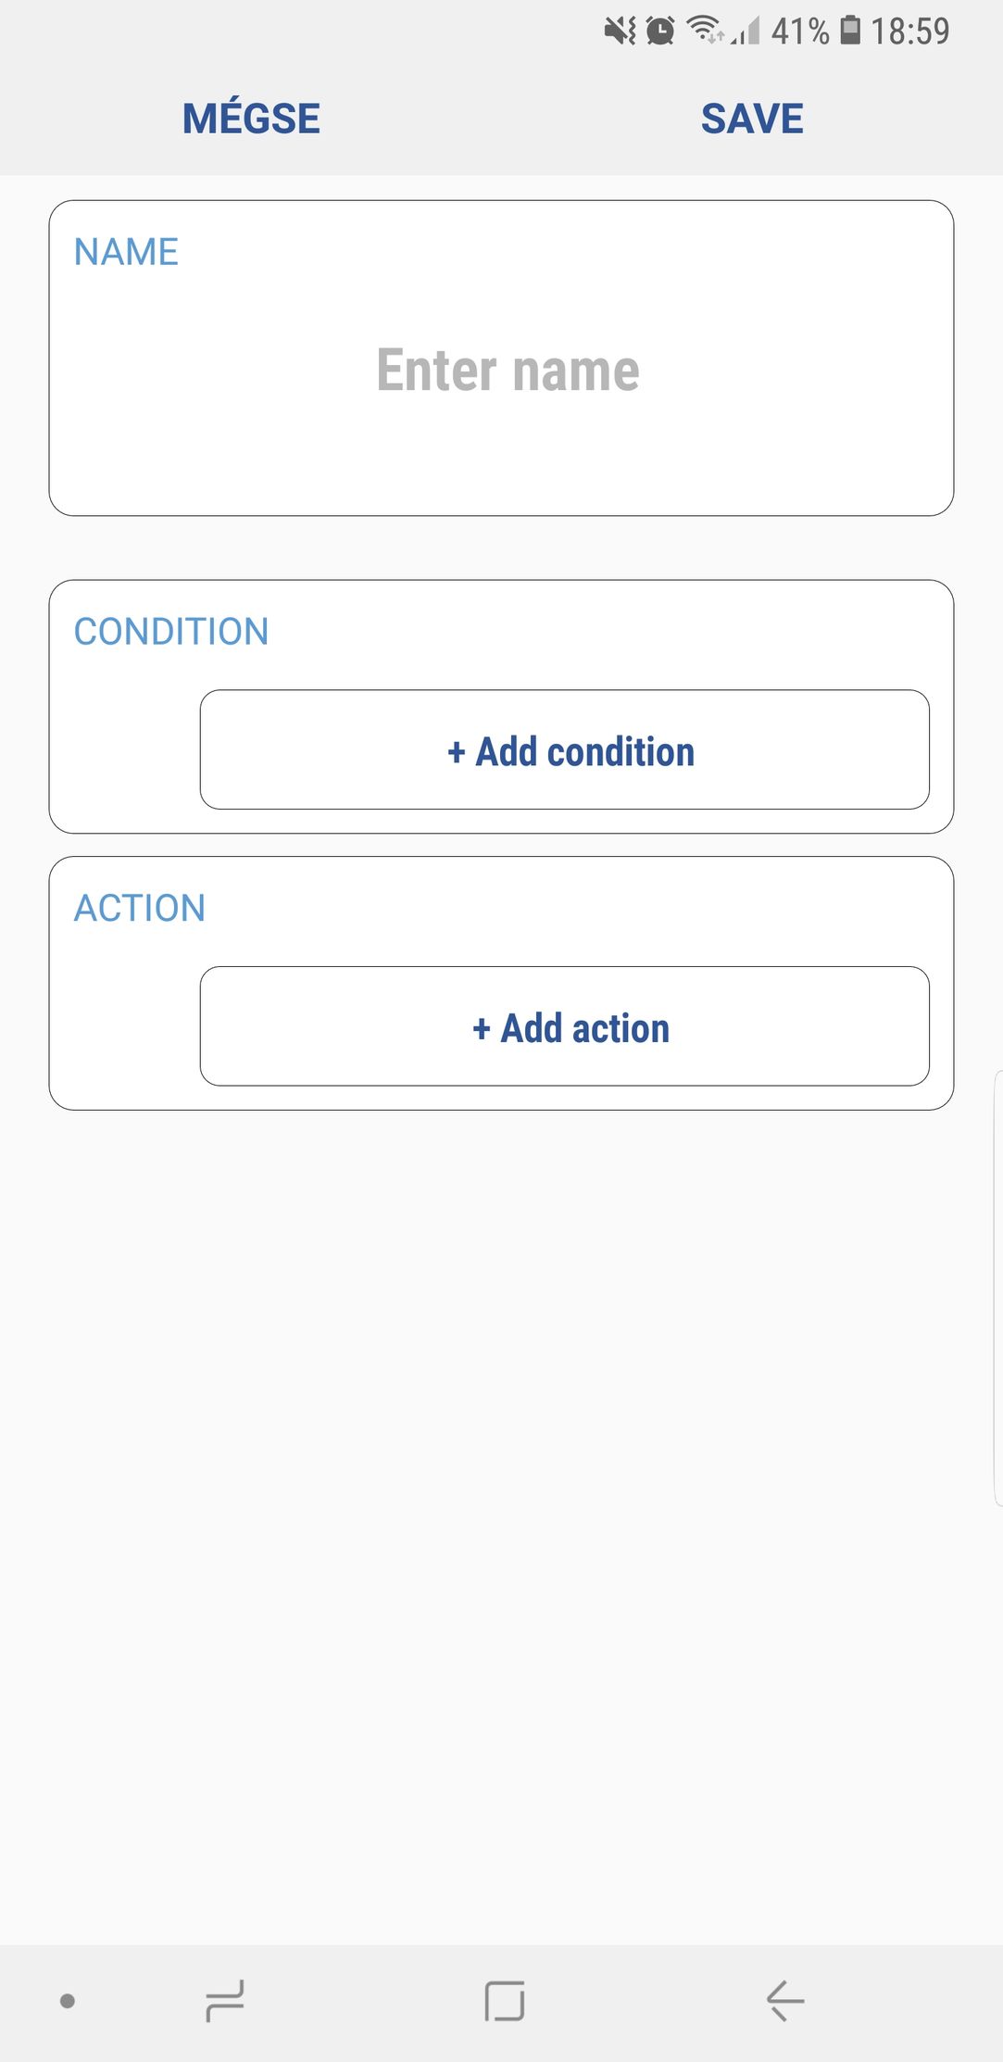The width and height of the screenshot is (1003, 2062).
Task: Tap the 41% battery percentage text
Action: click(799, 31)
